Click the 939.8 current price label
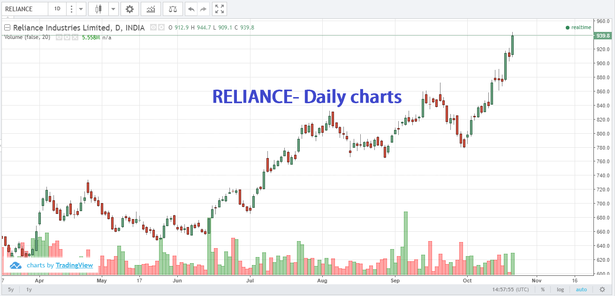The width and height of the screenshot is (615, 296). (602, 35)
